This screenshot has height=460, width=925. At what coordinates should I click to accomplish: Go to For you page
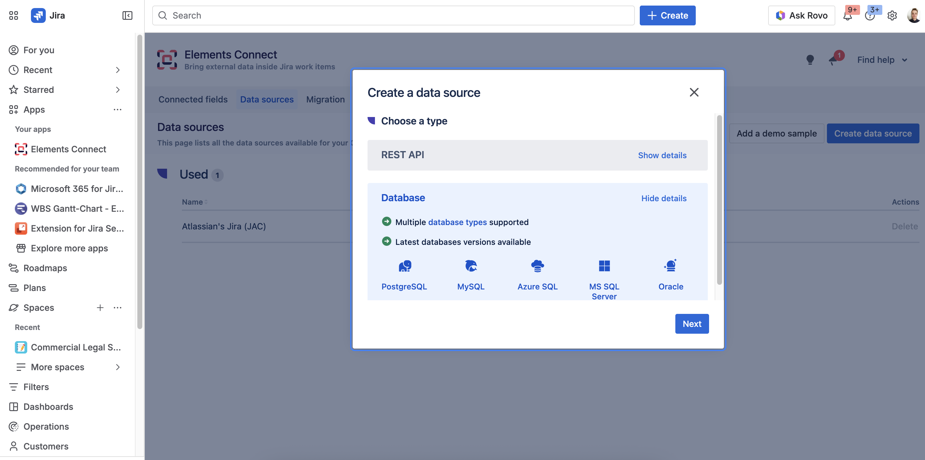coord(39,50)
